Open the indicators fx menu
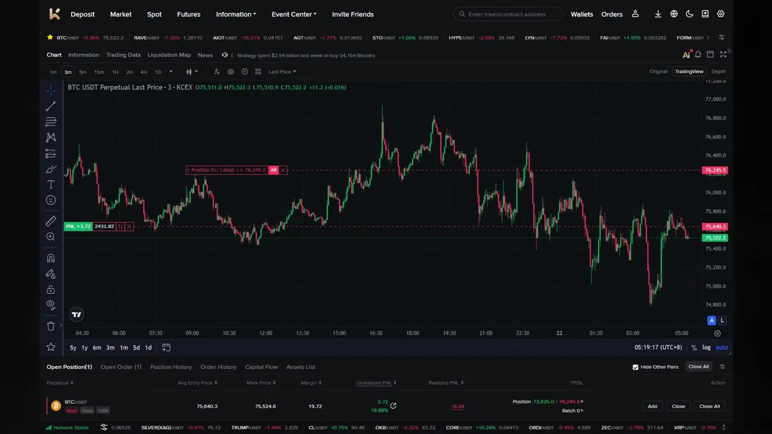Image resolution: width=772 pixels, height=434 pixels. click(217, 72)
